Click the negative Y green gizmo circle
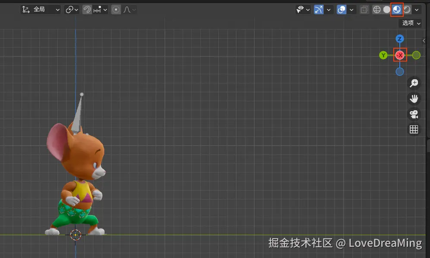Viewport: 430px width, 258px height. coord(416,55)
